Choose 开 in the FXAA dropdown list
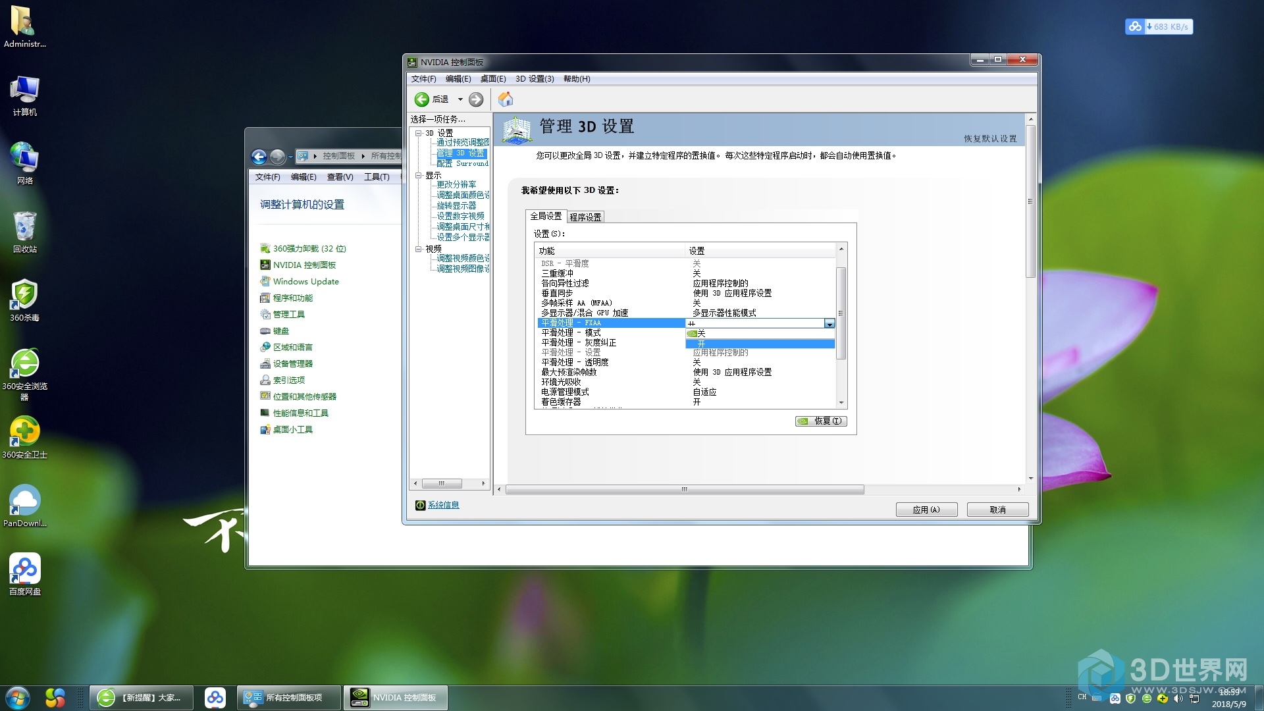 760,344
